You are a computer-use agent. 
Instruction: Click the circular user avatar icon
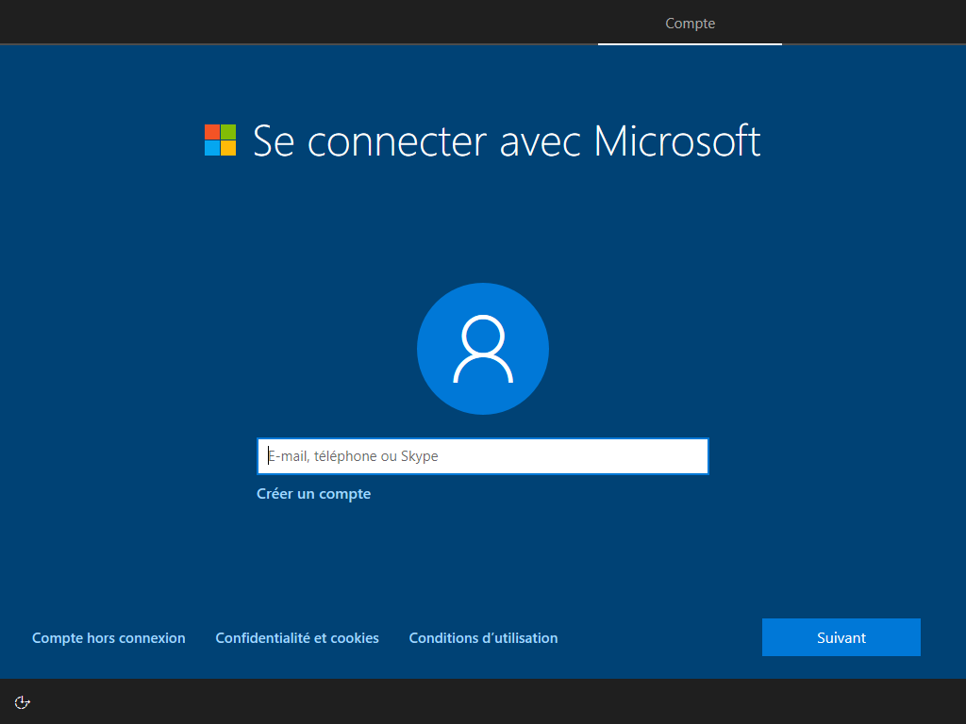[483, 349]
